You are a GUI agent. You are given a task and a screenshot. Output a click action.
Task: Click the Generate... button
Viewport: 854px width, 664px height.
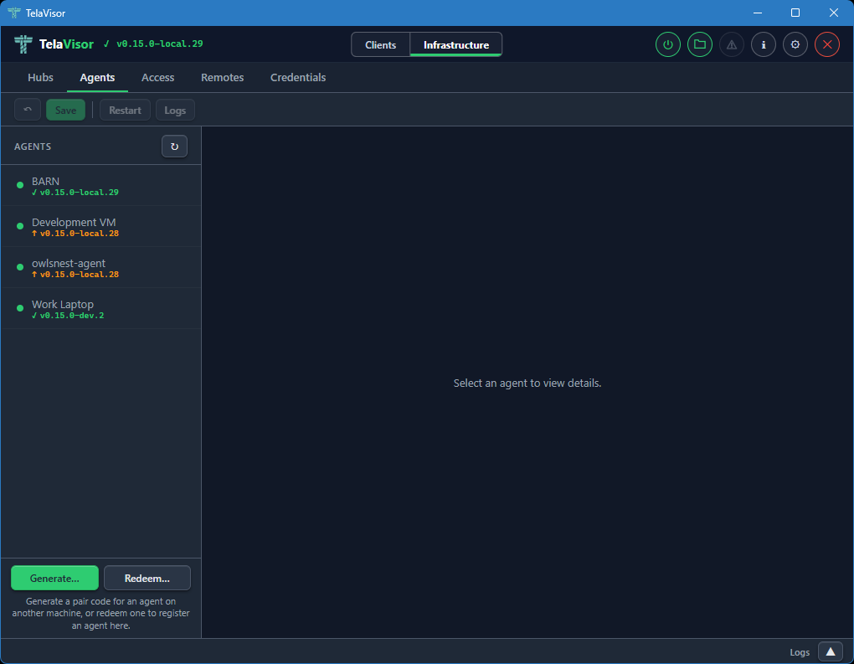coord(54,578)
